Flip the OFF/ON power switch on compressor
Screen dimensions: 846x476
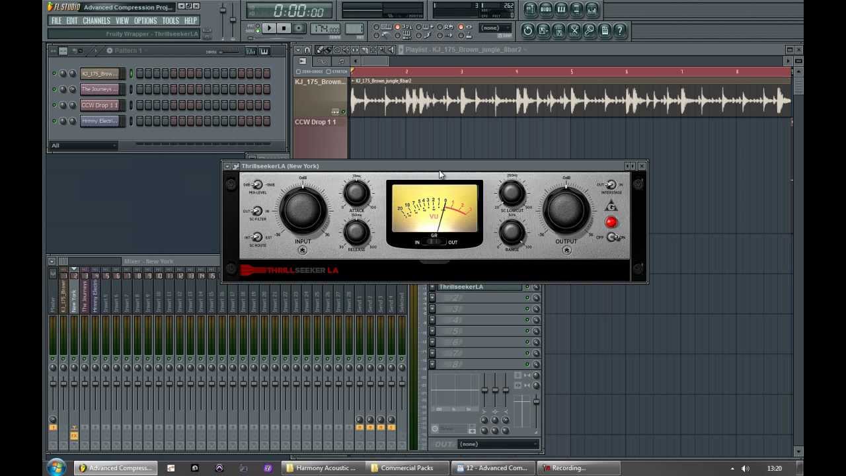613,237
